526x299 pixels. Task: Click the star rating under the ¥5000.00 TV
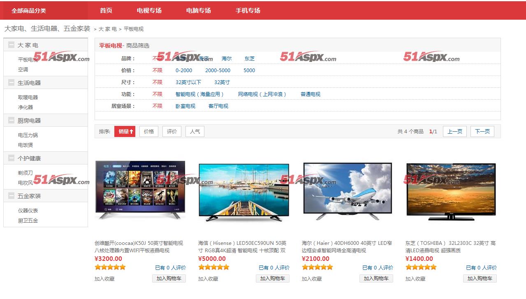tap(214, 267)
